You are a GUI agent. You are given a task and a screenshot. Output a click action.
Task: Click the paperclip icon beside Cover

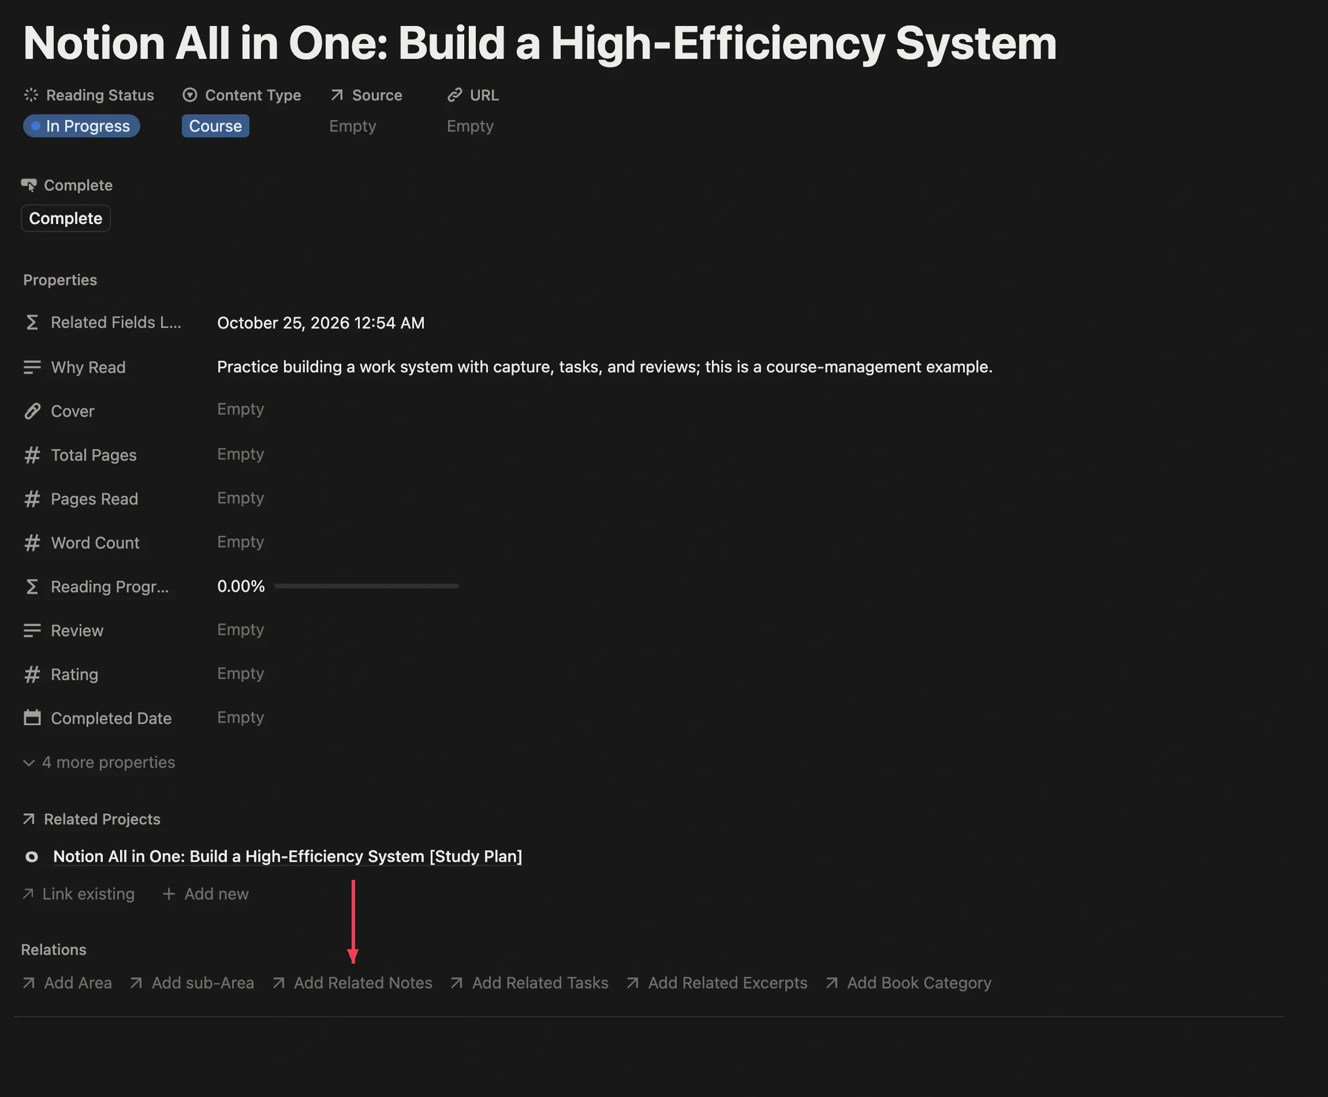pyautogui.click(x=32, y=411)
